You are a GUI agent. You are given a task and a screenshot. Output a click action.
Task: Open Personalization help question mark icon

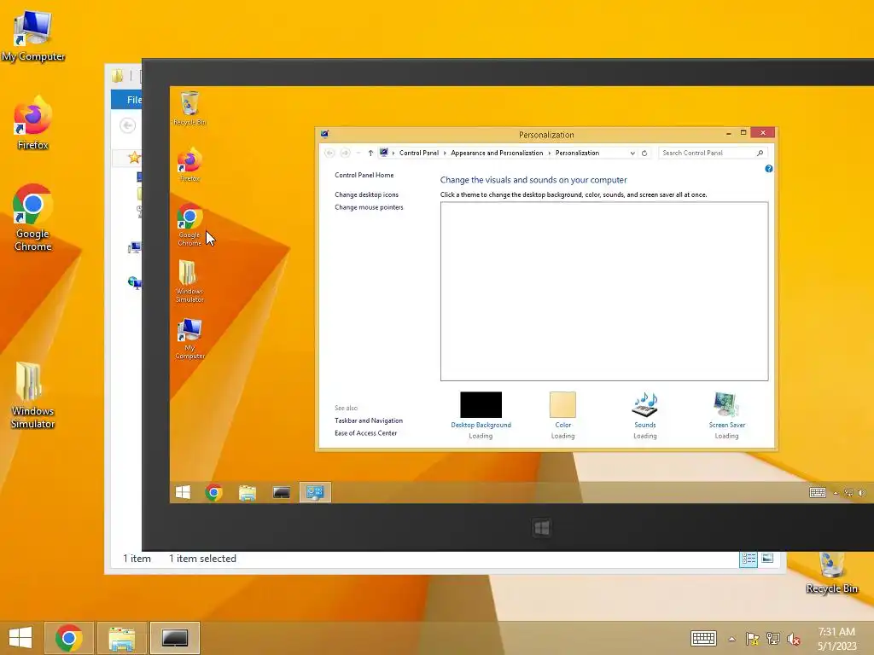click(769, 169)
